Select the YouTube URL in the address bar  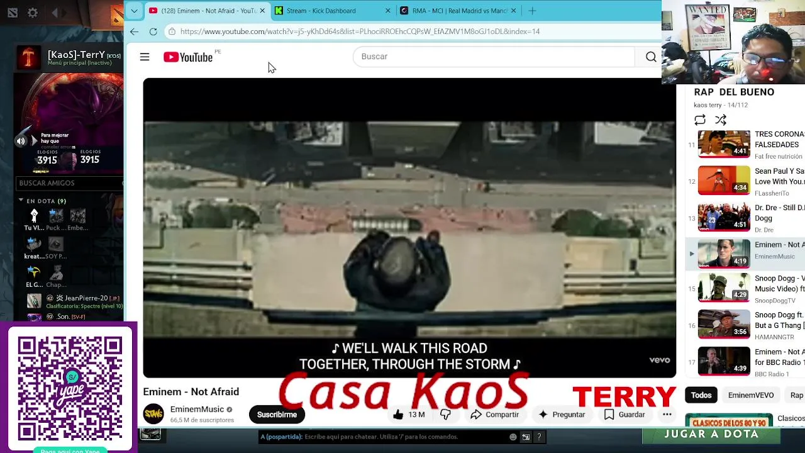coord(360,31)
